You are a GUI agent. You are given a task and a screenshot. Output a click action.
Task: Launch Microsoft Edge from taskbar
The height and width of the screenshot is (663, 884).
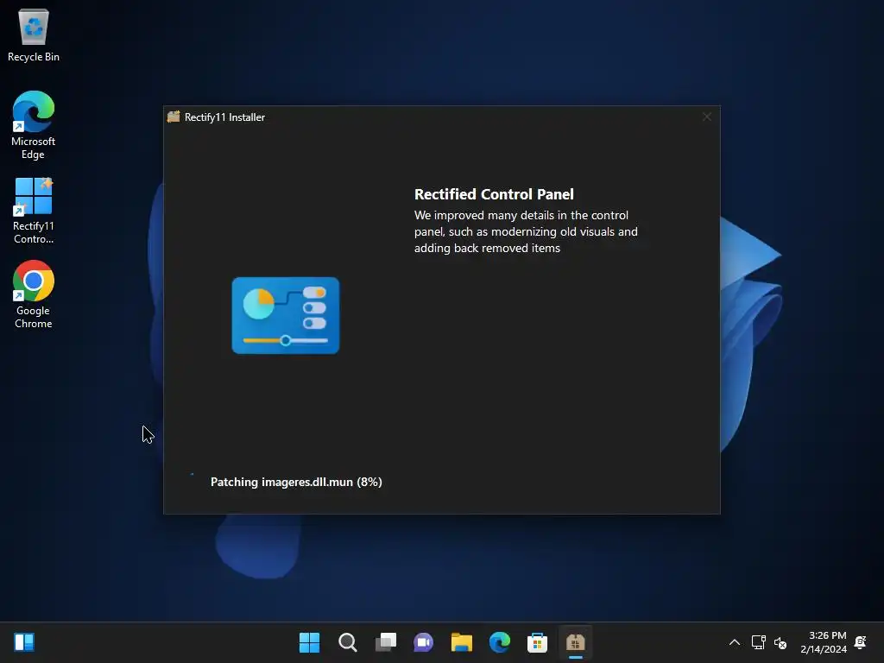coord(500,642)
